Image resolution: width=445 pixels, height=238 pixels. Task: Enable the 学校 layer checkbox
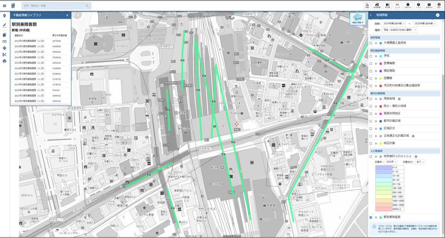[x=371, y=56]
